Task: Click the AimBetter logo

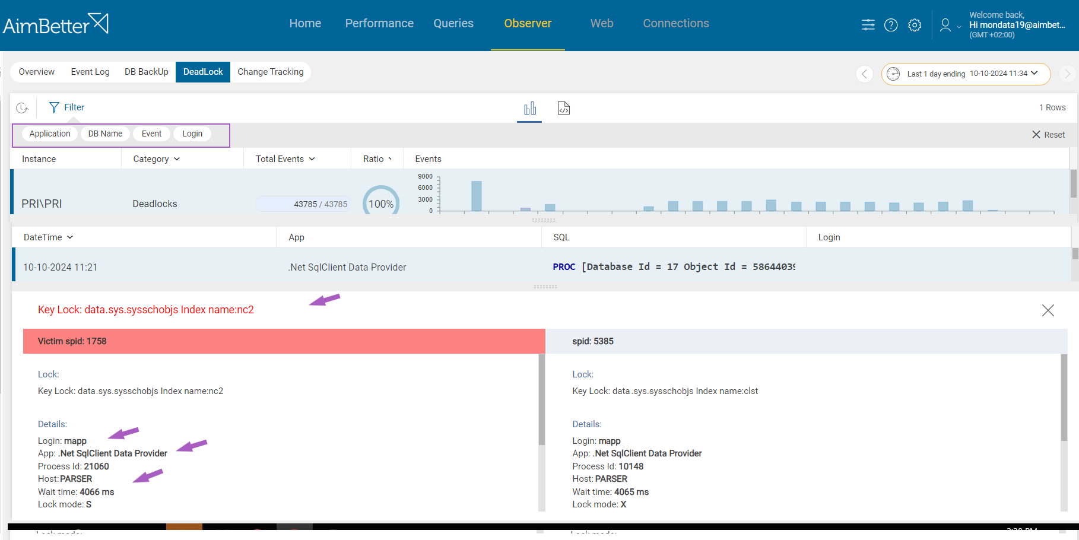Action: pyautogui.click(x=56, y=24)
